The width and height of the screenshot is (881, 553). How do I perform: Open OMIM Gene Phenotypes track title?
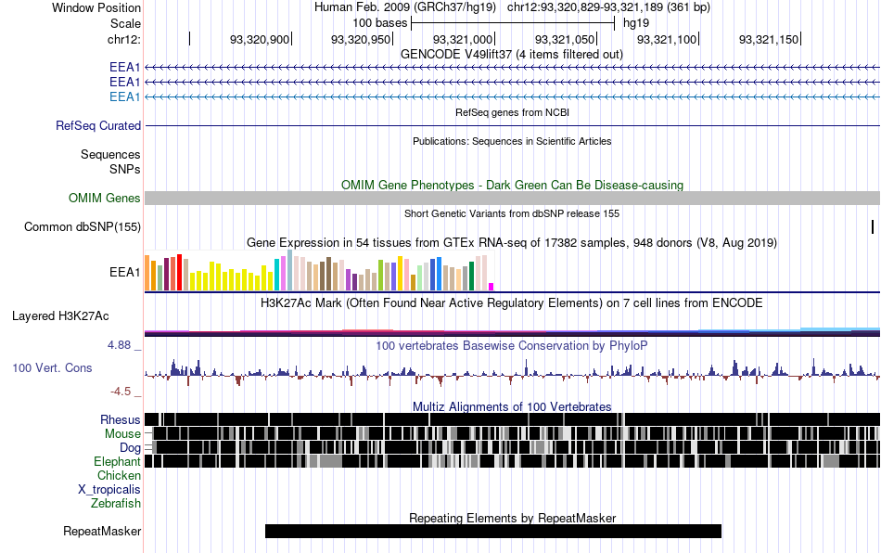point(512,185)
